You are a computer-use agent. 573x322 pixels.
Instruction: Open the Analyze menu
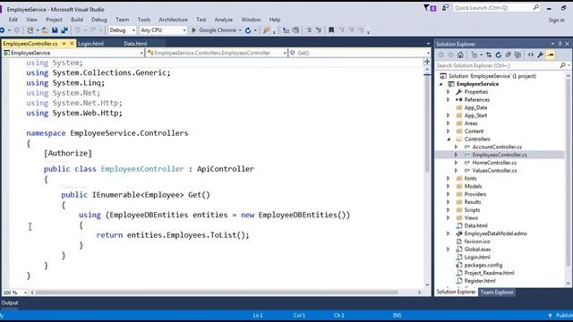(224, 20)
